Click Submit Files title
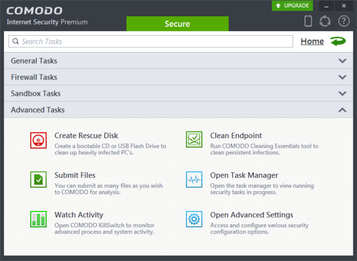357x261 pixels. pos(75,175)
